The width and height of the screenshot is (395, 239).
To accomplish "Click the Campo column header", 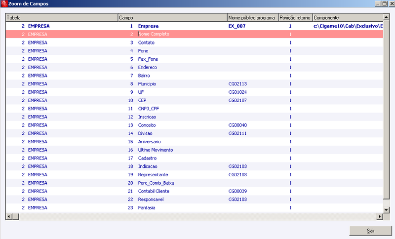I will pos(172,18).
